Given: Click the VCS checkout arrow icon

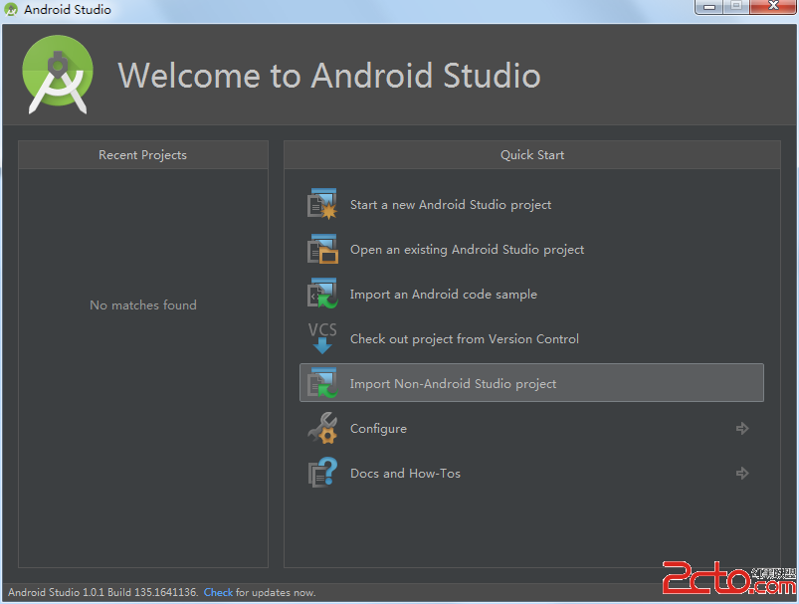Looking at the screenshot, I should tap(322, 338).
